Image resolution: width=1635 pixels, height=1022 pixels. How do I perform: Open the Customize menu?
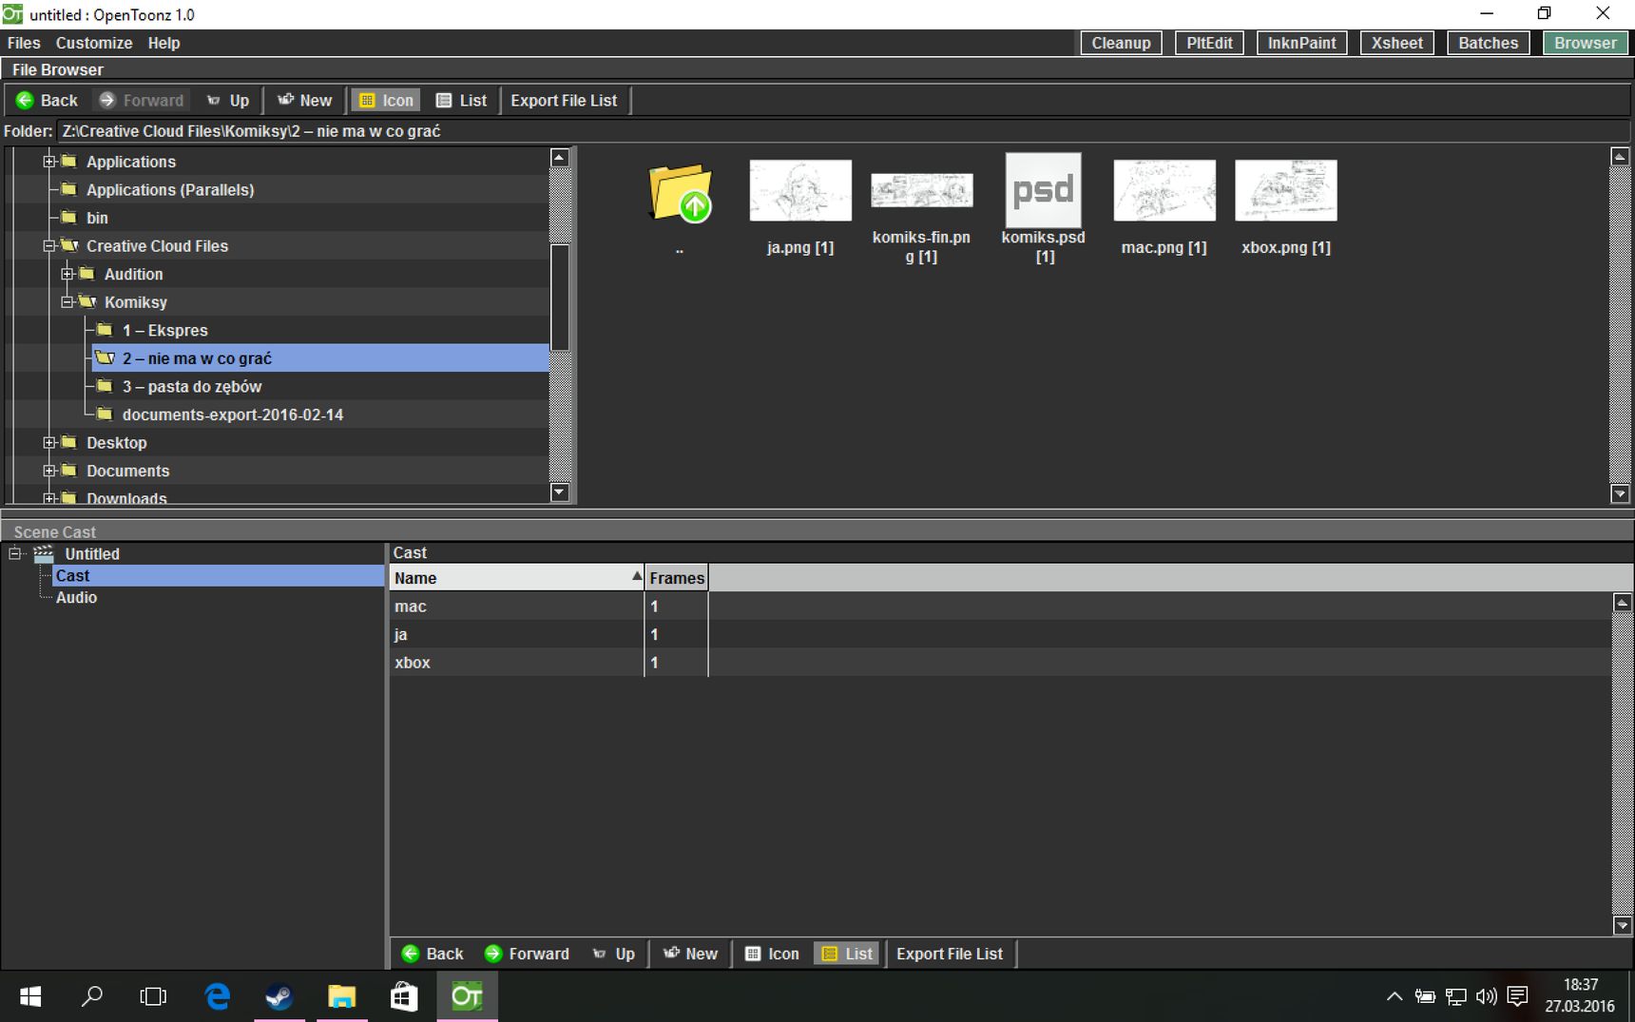point(94,43)
